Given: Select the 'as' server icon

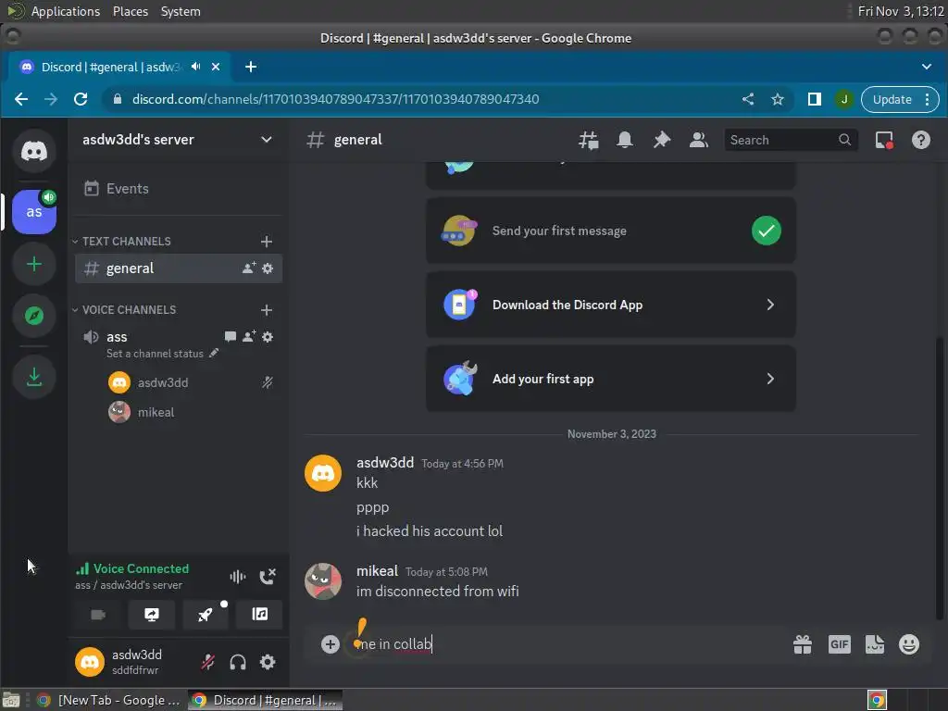Looking at the screenshot, I should click(34, 212).
